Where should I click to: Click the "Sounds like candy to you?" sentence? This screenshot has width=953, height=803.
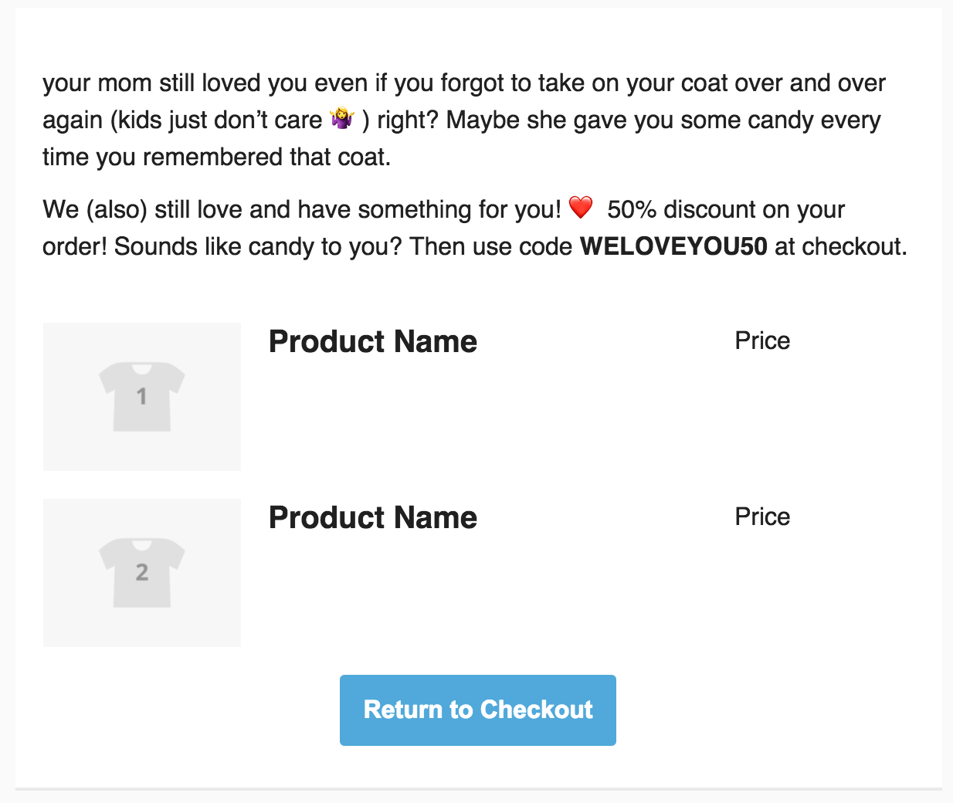pyautogui.click(x=258, y=246)
